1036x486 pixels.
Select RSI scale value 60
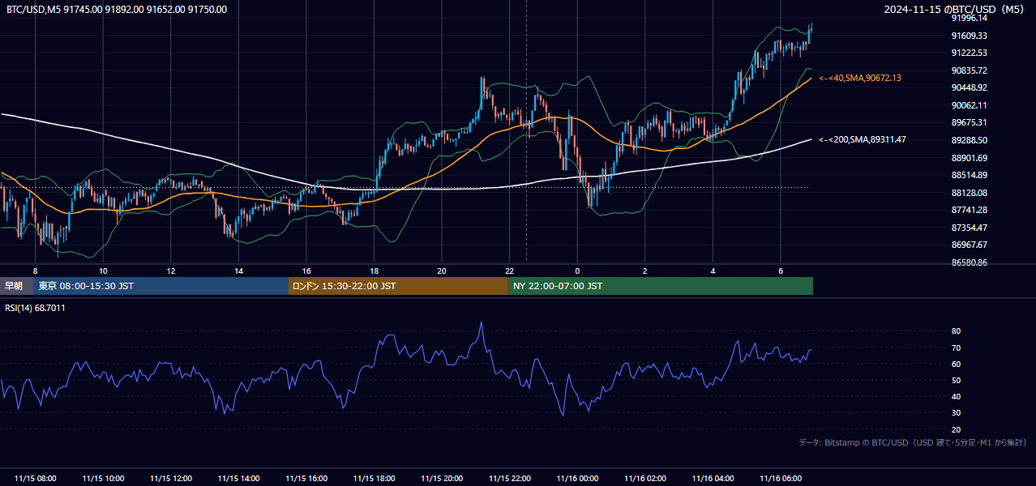tap(956, 364)
